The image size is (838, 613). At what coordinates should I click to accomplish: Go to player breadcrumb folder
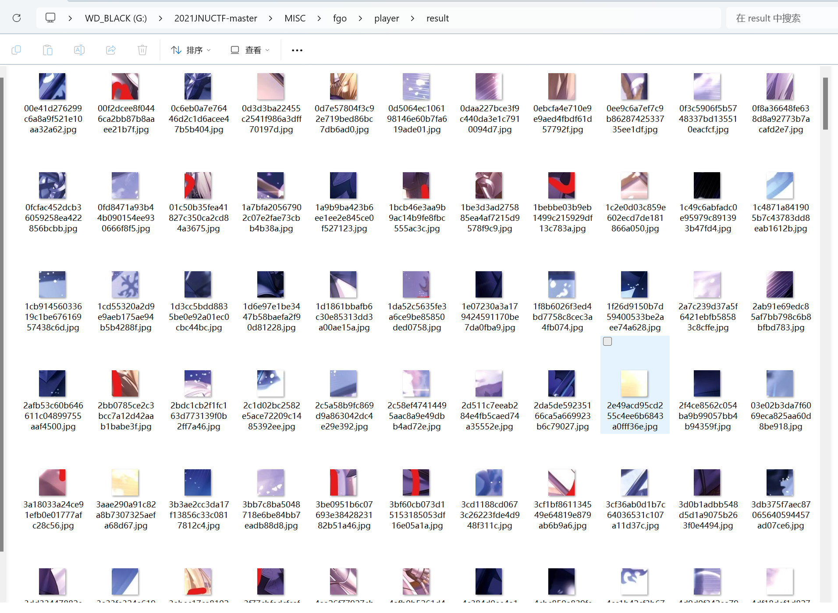(387, 18)
